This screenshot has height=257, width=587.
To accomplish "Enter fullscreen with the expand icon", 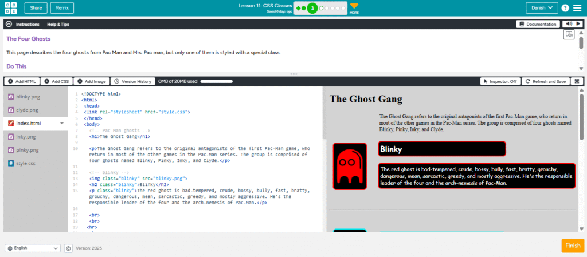I will click(x=577, y=81).
